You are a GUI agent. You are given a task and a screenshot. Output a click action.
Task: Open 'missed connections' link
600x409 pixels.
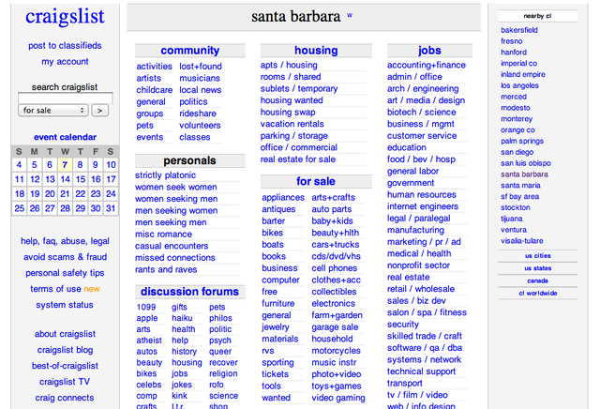[x=175, y=258]
